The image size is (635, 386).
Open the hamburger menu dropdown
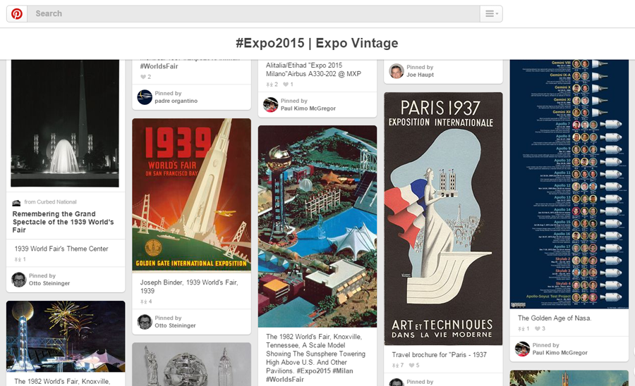491,14
